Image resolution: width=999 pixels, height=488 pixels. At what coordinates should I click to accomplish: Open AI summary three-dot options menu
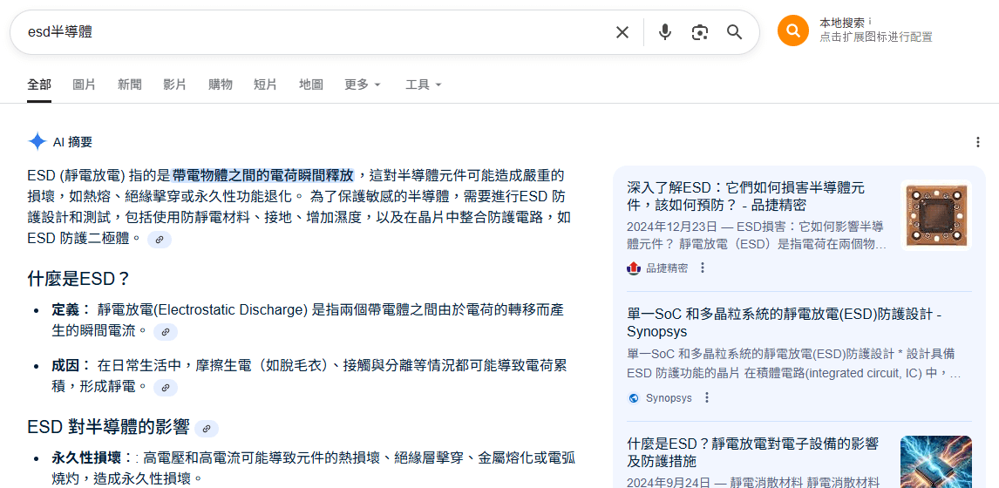coord(977,142)
